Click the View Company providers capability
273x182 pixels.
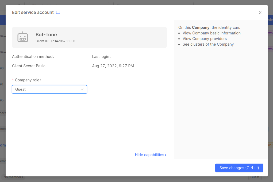(205, 39)
